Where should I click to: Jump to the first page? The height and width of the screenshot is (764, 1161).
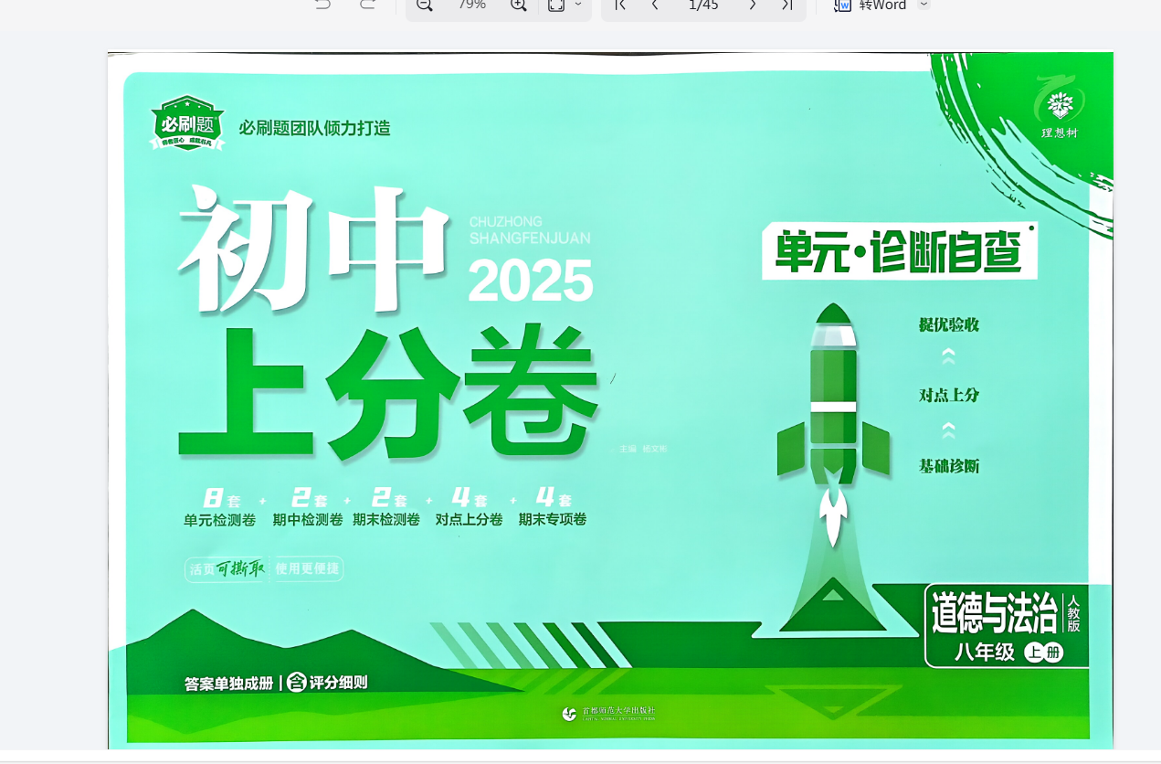[620, 5]
